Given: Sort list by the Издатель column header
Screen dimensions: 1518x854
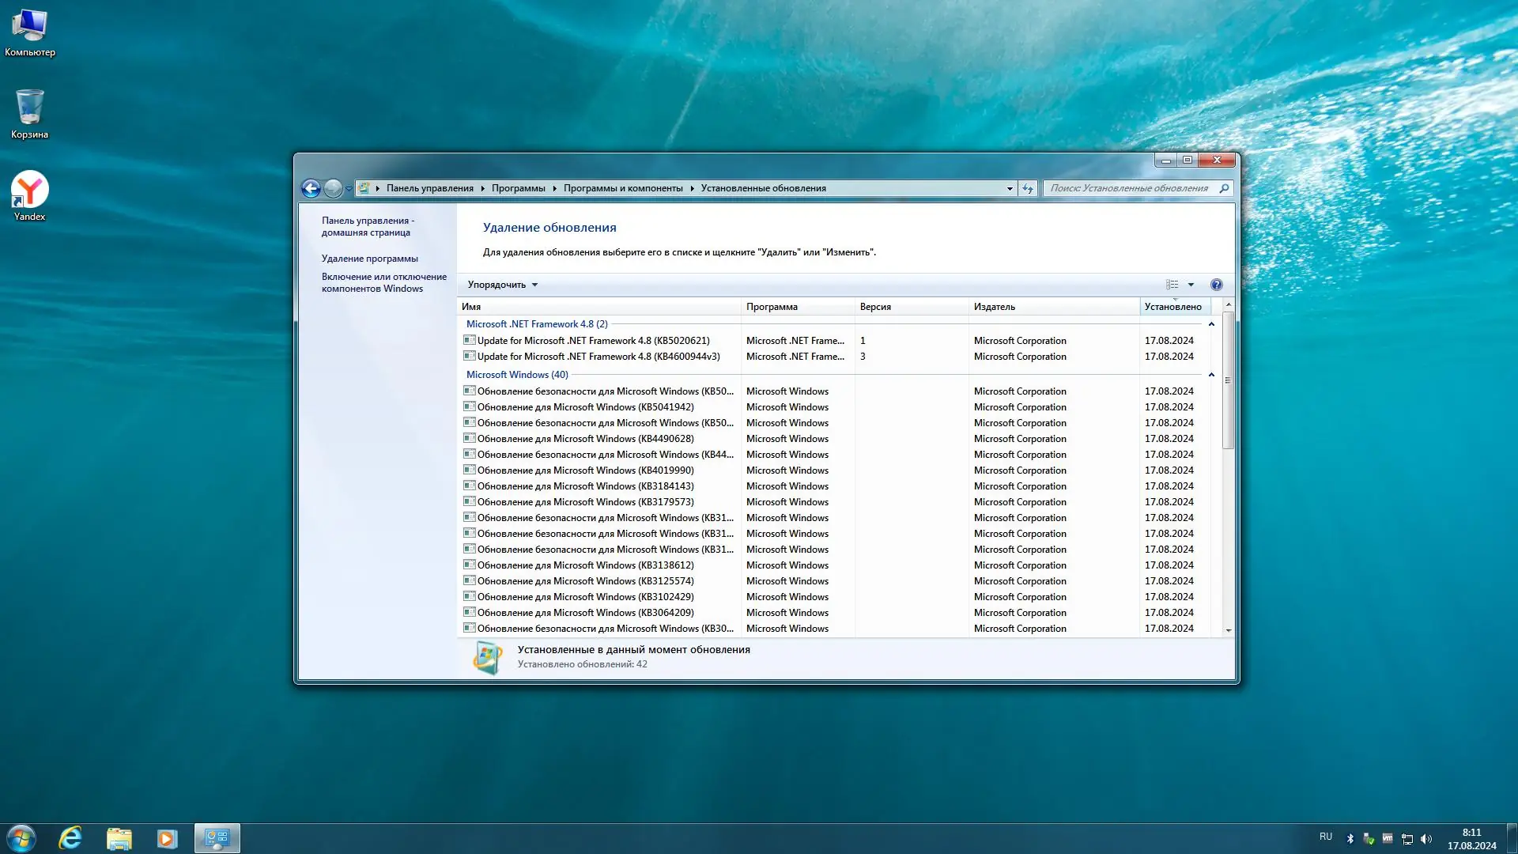Looking at the screenshot, I should [x=994, y=307].
